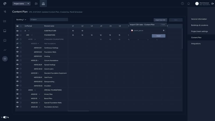Open the Building 1 dropdown
Viewport: 215px width, 121px height.
tap(21, 20)
